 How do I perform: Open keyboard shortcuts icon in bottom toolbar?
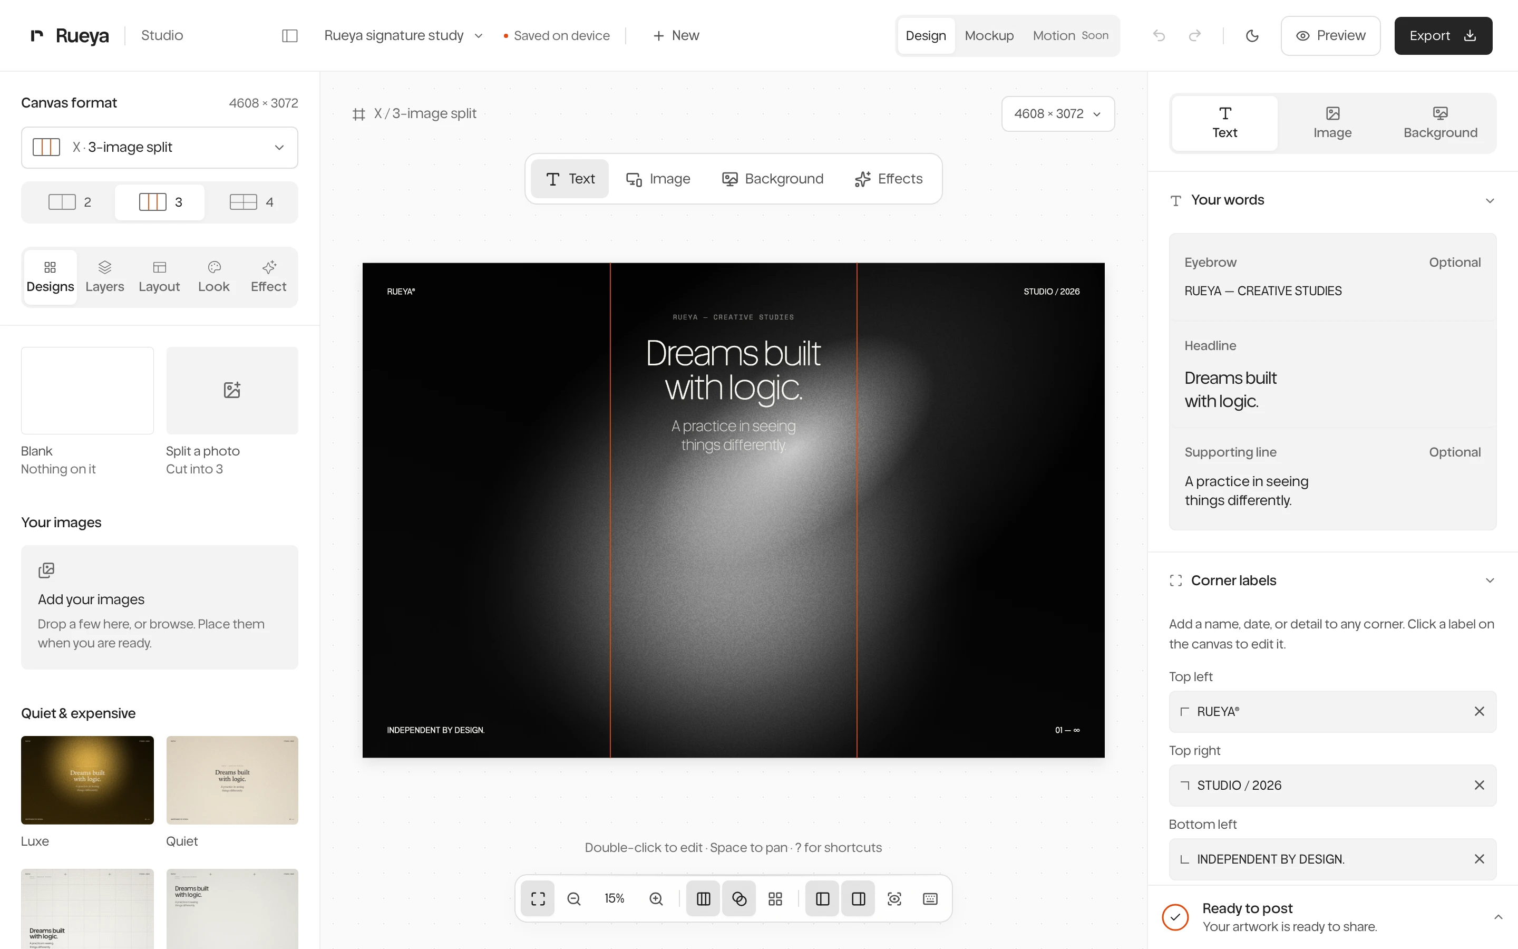coord(930,899)
